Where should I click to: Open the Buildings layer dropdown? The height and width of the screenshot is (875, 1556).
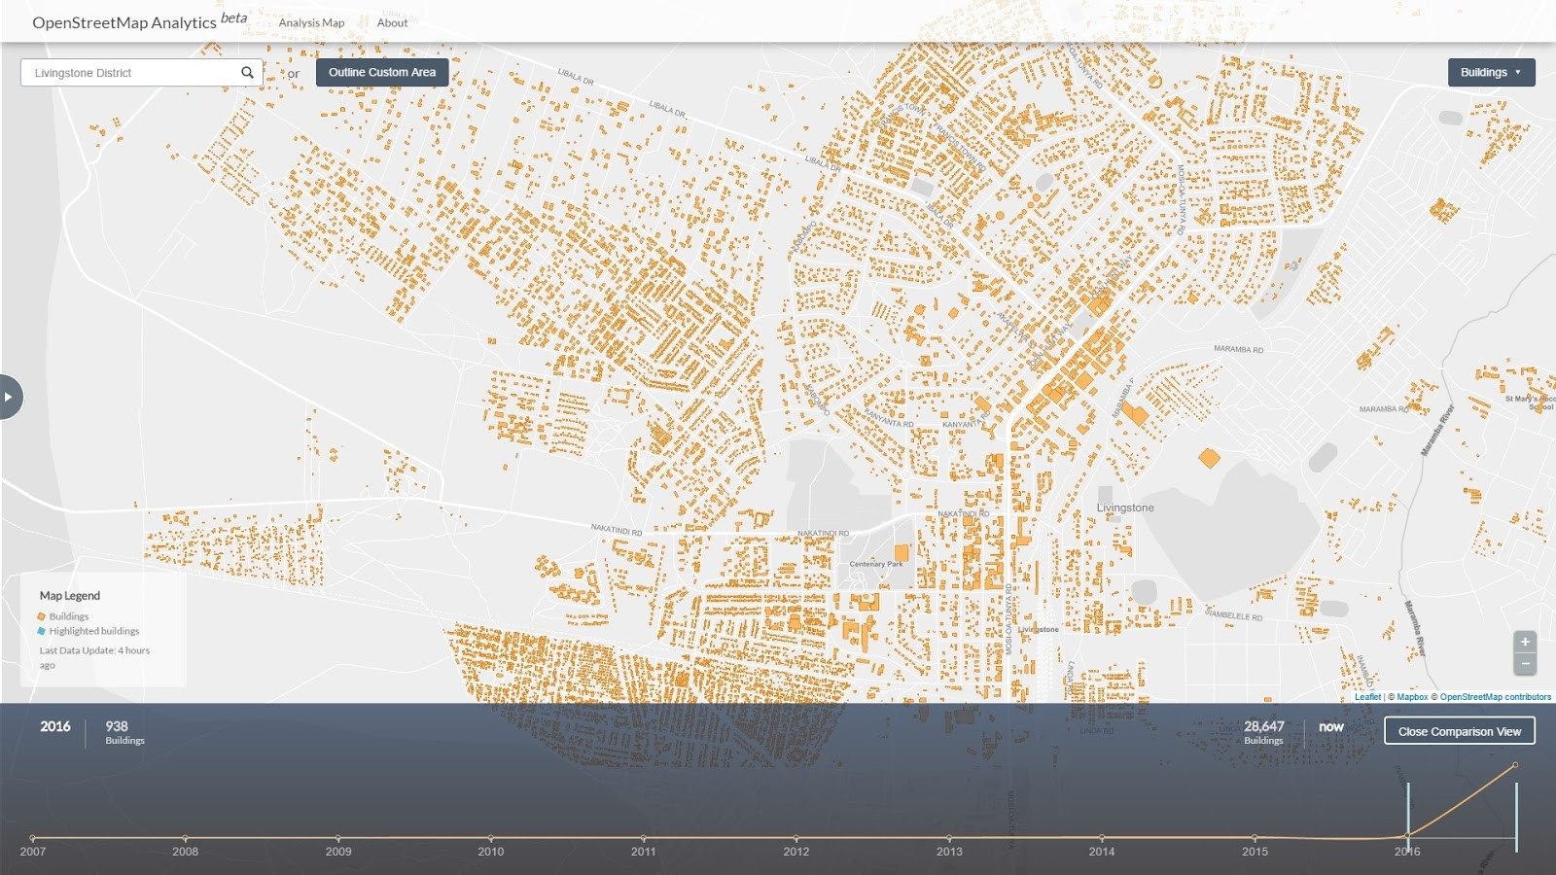point(1490,72)
